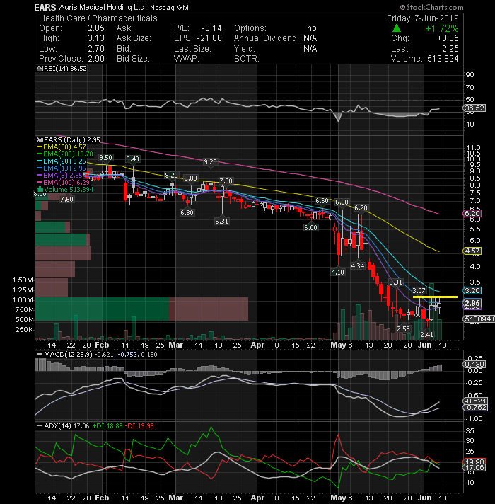Screen dimensions: 495x504
Task: Click the SCTR label
Action: coord(247,59)
